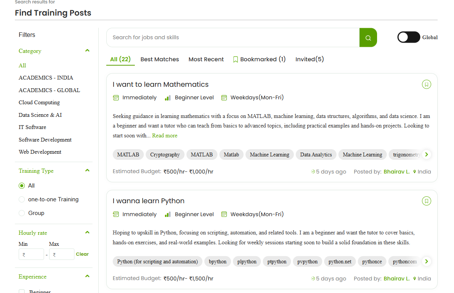Check the Beginner experience checkbox
The width and height of the screenshot is (454, 293).
pos(22,291)
